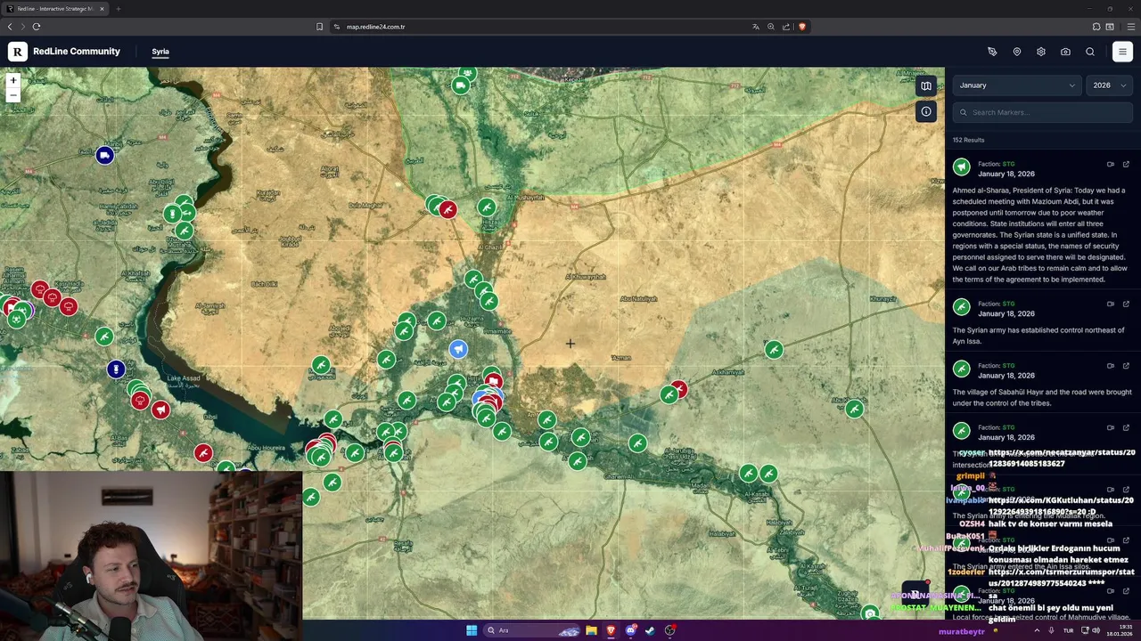Image resolution: width=1141 pixels, height=641 pixels.
Task: Open File Explorer from taskbar
Action: point(591,630)
